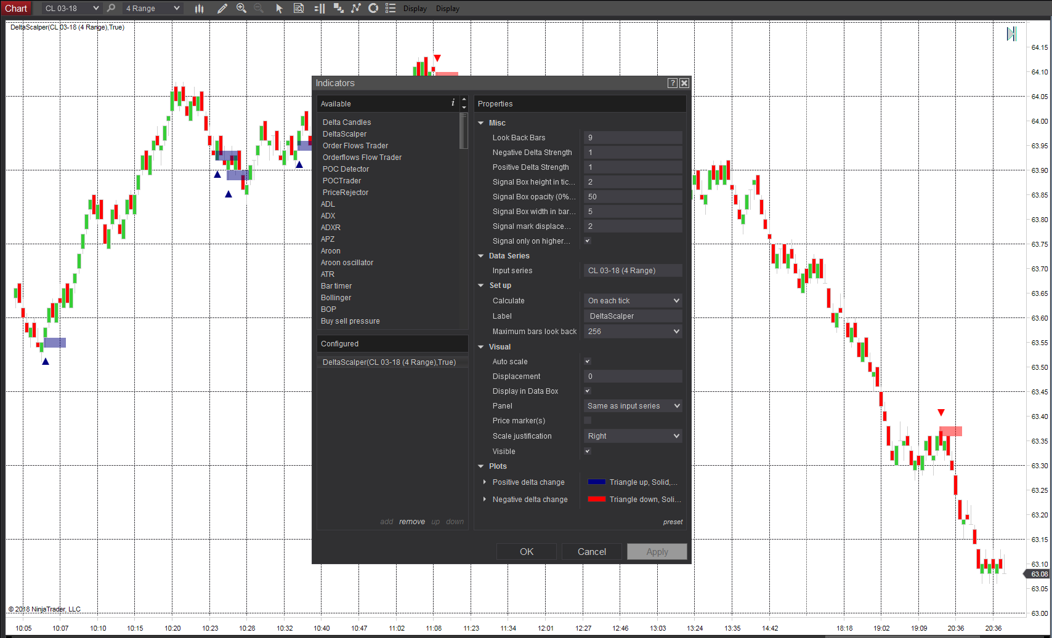The image size is (1052, 638).
Task: Click the Input series field
Action: (x=633, y=271)
